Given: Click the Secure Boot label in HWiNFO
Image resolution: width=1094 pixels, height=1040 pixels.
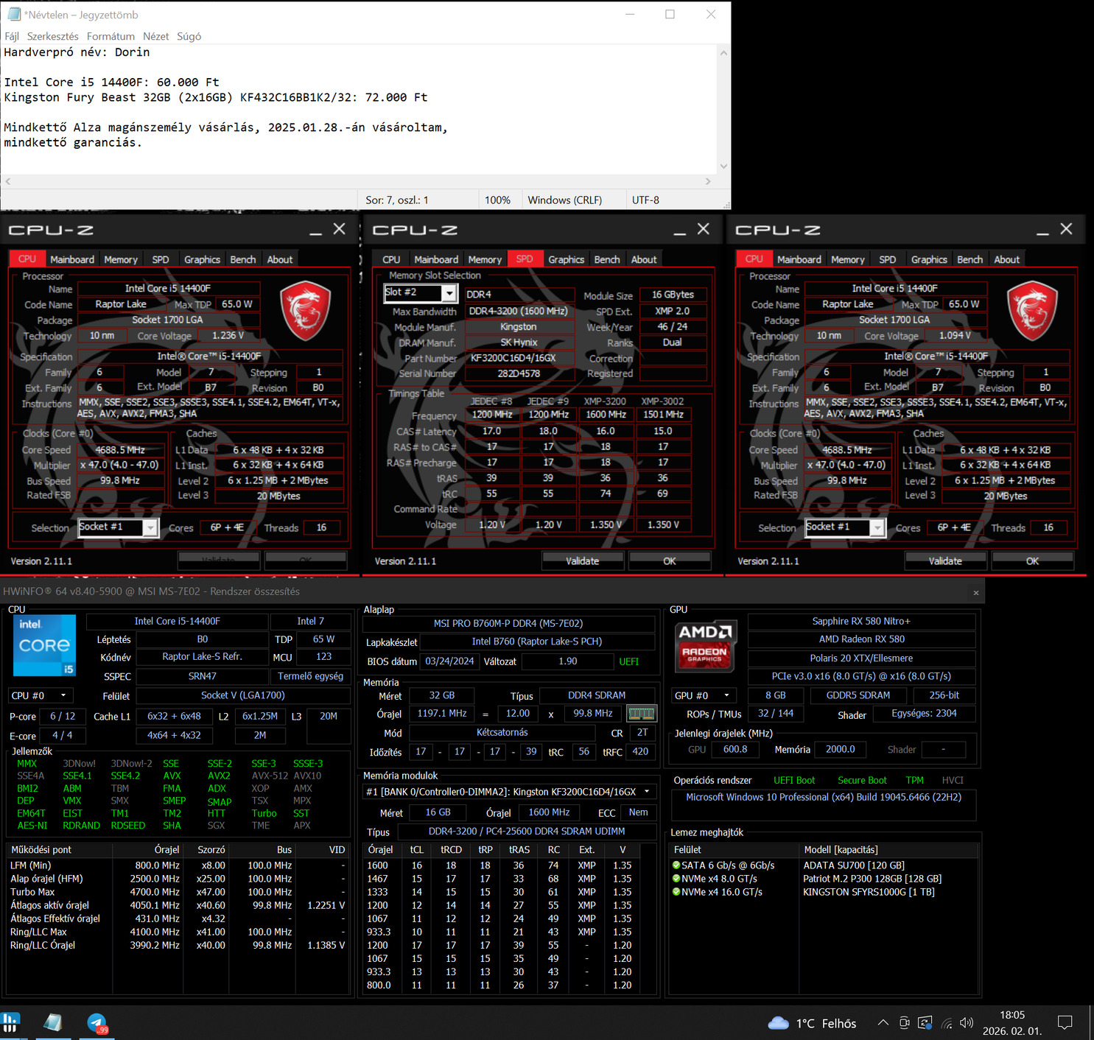Looking at the screenshot, I should [862, 780].
